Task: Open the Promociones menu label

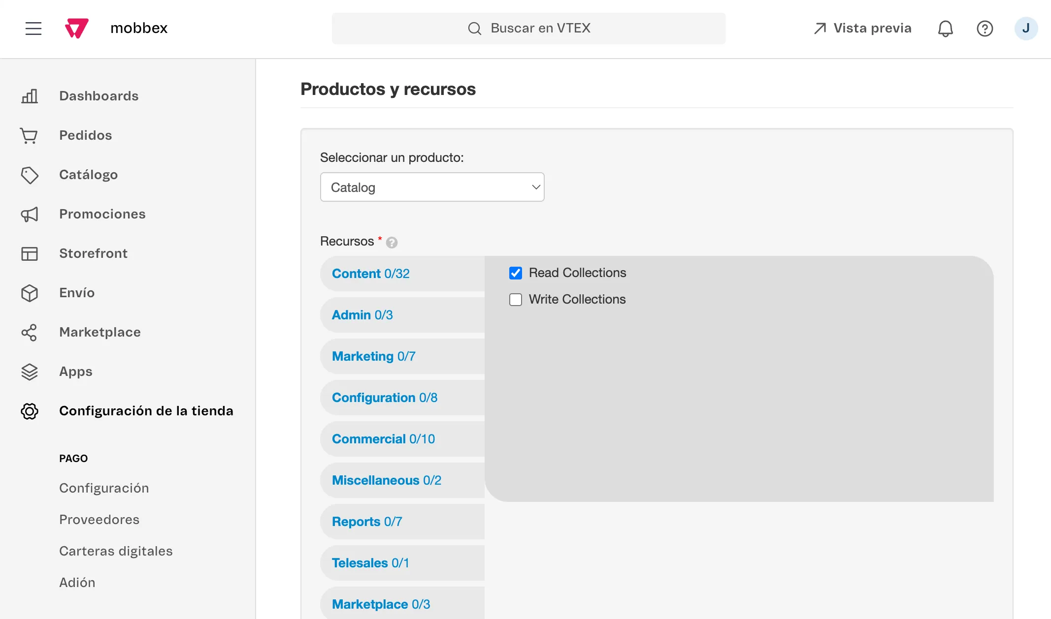Action: click(102, 214)
